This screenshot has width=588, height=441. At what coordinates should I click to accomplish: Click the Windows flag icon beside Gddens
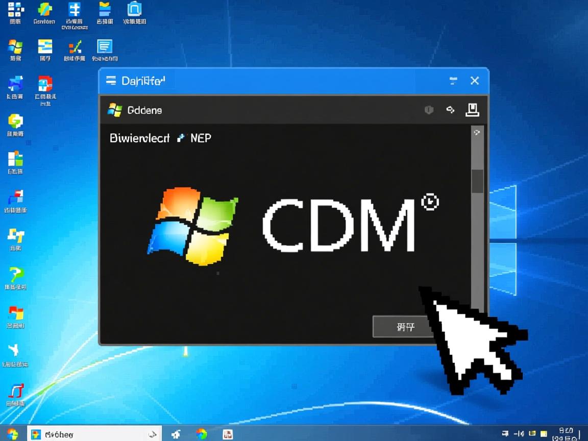pyautogui.click(x=115, y=110)
